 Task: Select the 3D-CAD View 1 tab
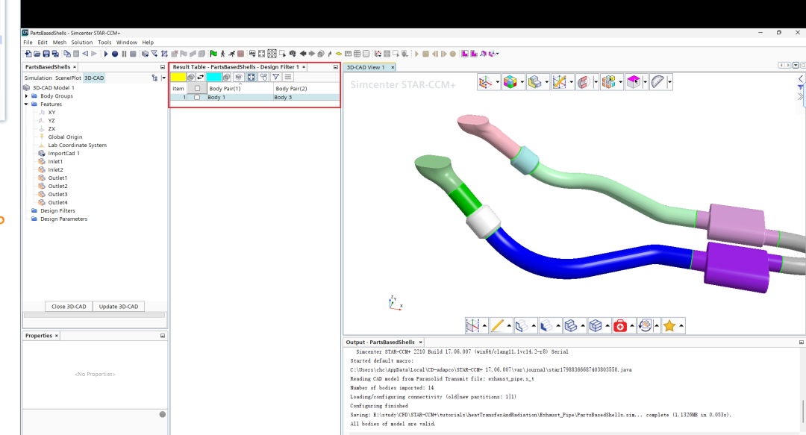(366, 67)
